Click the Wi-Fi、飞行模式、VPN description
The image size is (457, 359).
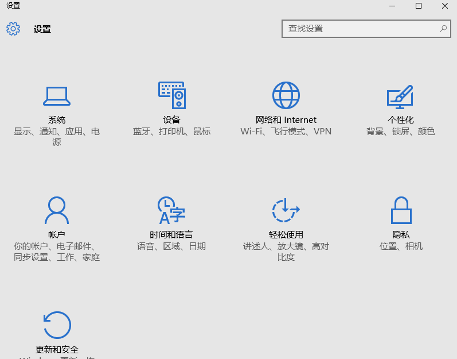pos(286,132)
